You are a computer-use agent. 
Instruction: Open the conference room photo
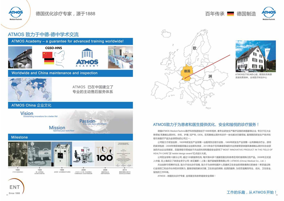click(x=120, y=57)
